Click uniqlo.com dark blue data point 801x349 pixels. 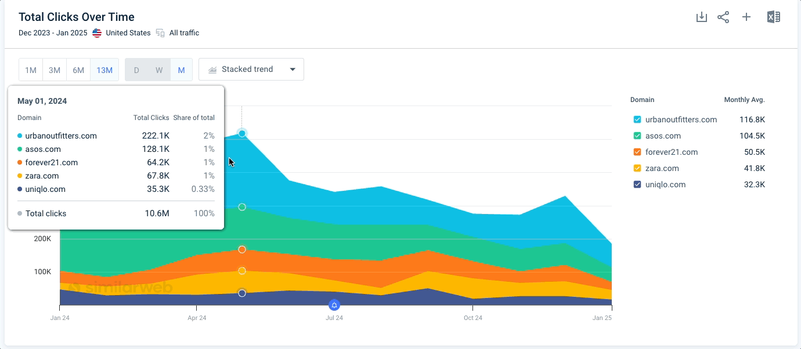[242, 293]
